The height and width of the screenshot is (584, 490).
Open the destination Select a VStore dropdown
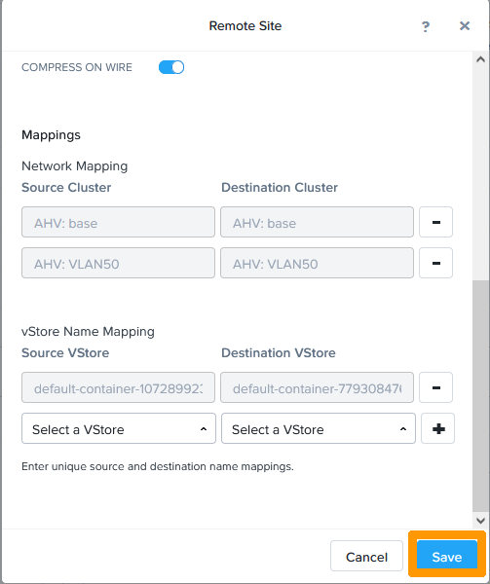(x=319, y=428)
